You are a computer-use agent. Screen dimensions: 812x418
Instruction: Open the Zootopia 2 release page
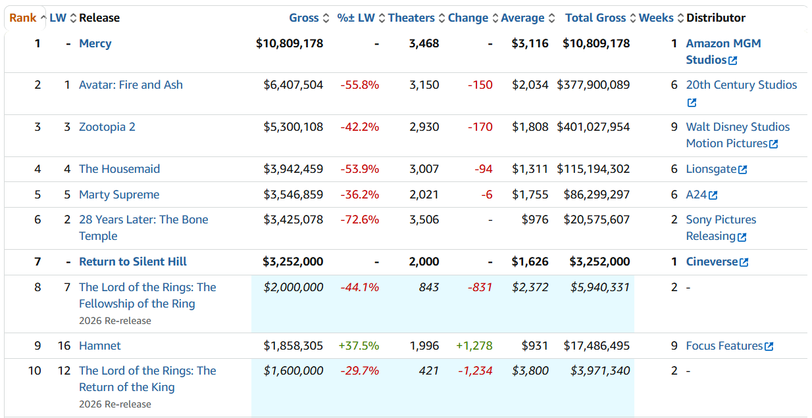tap(107, 127)
